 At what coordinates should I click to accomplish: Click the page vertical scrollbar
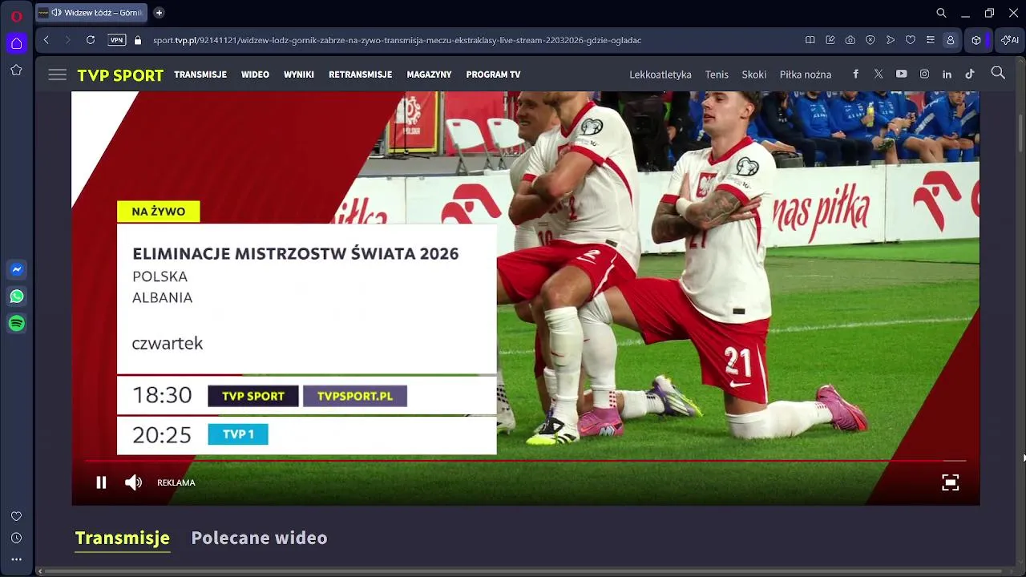click(x=1020, y=132)
